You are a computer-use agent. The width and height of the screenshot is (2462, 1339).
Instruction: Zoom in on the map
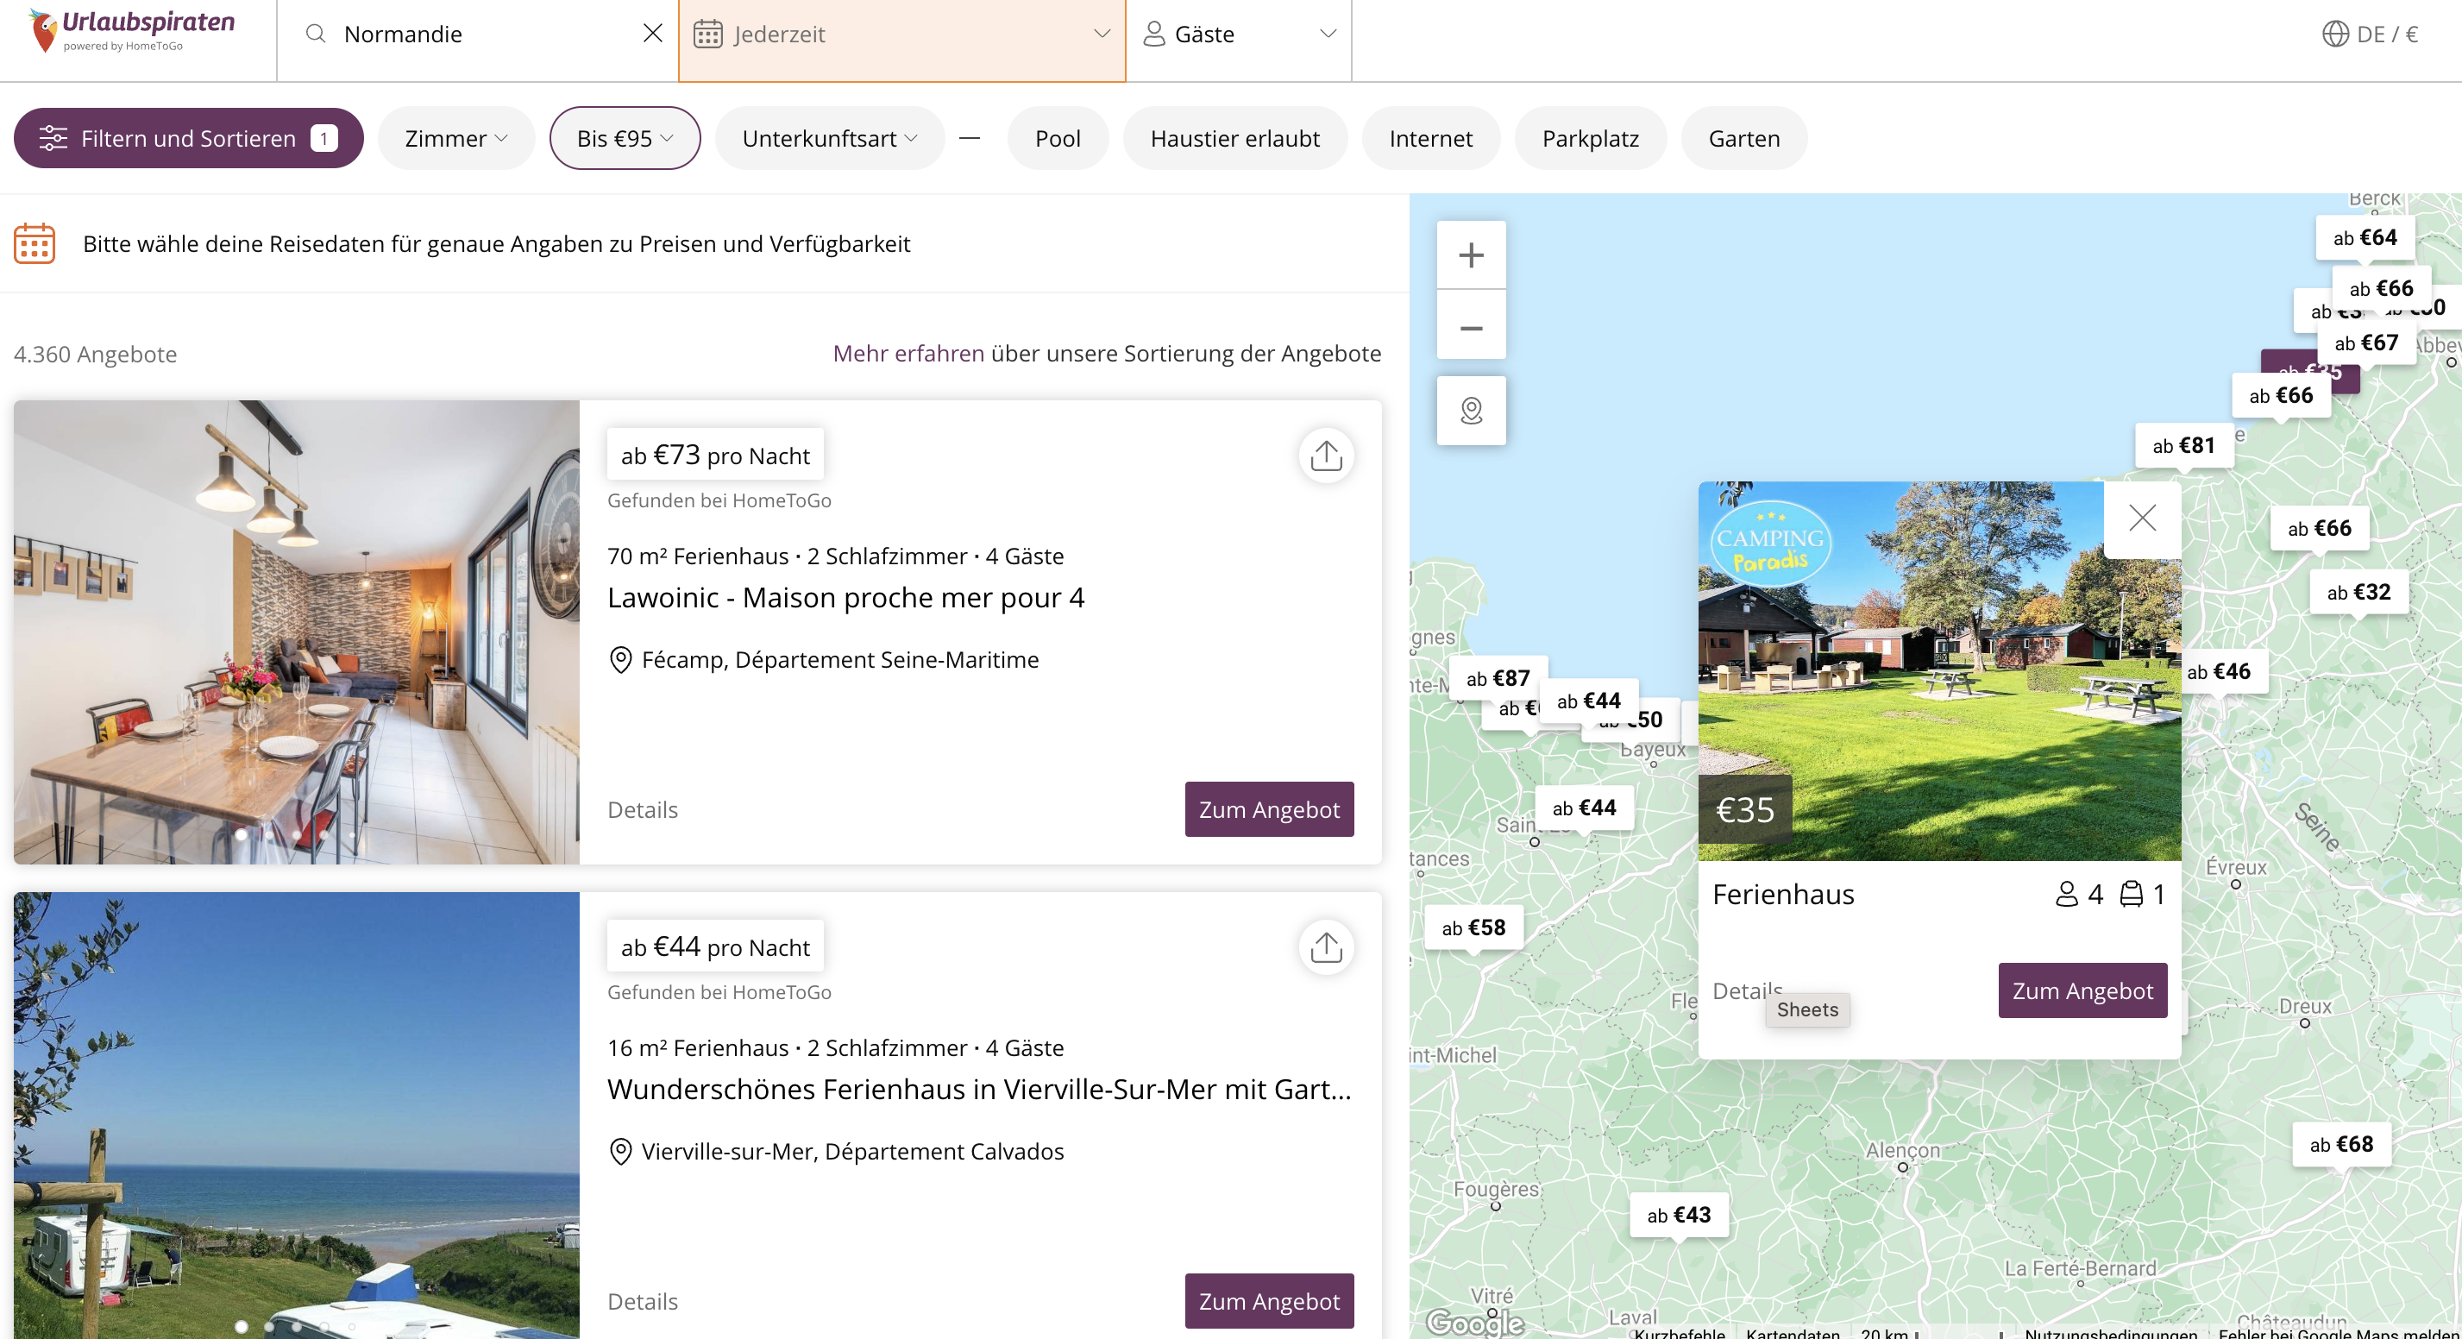click(1471, 255)
